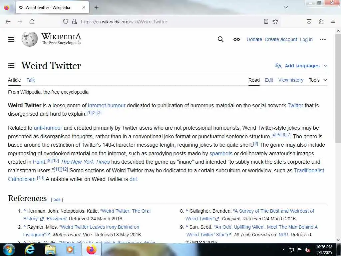Select the Article tab
341x256 pixels.
[14, 80]
